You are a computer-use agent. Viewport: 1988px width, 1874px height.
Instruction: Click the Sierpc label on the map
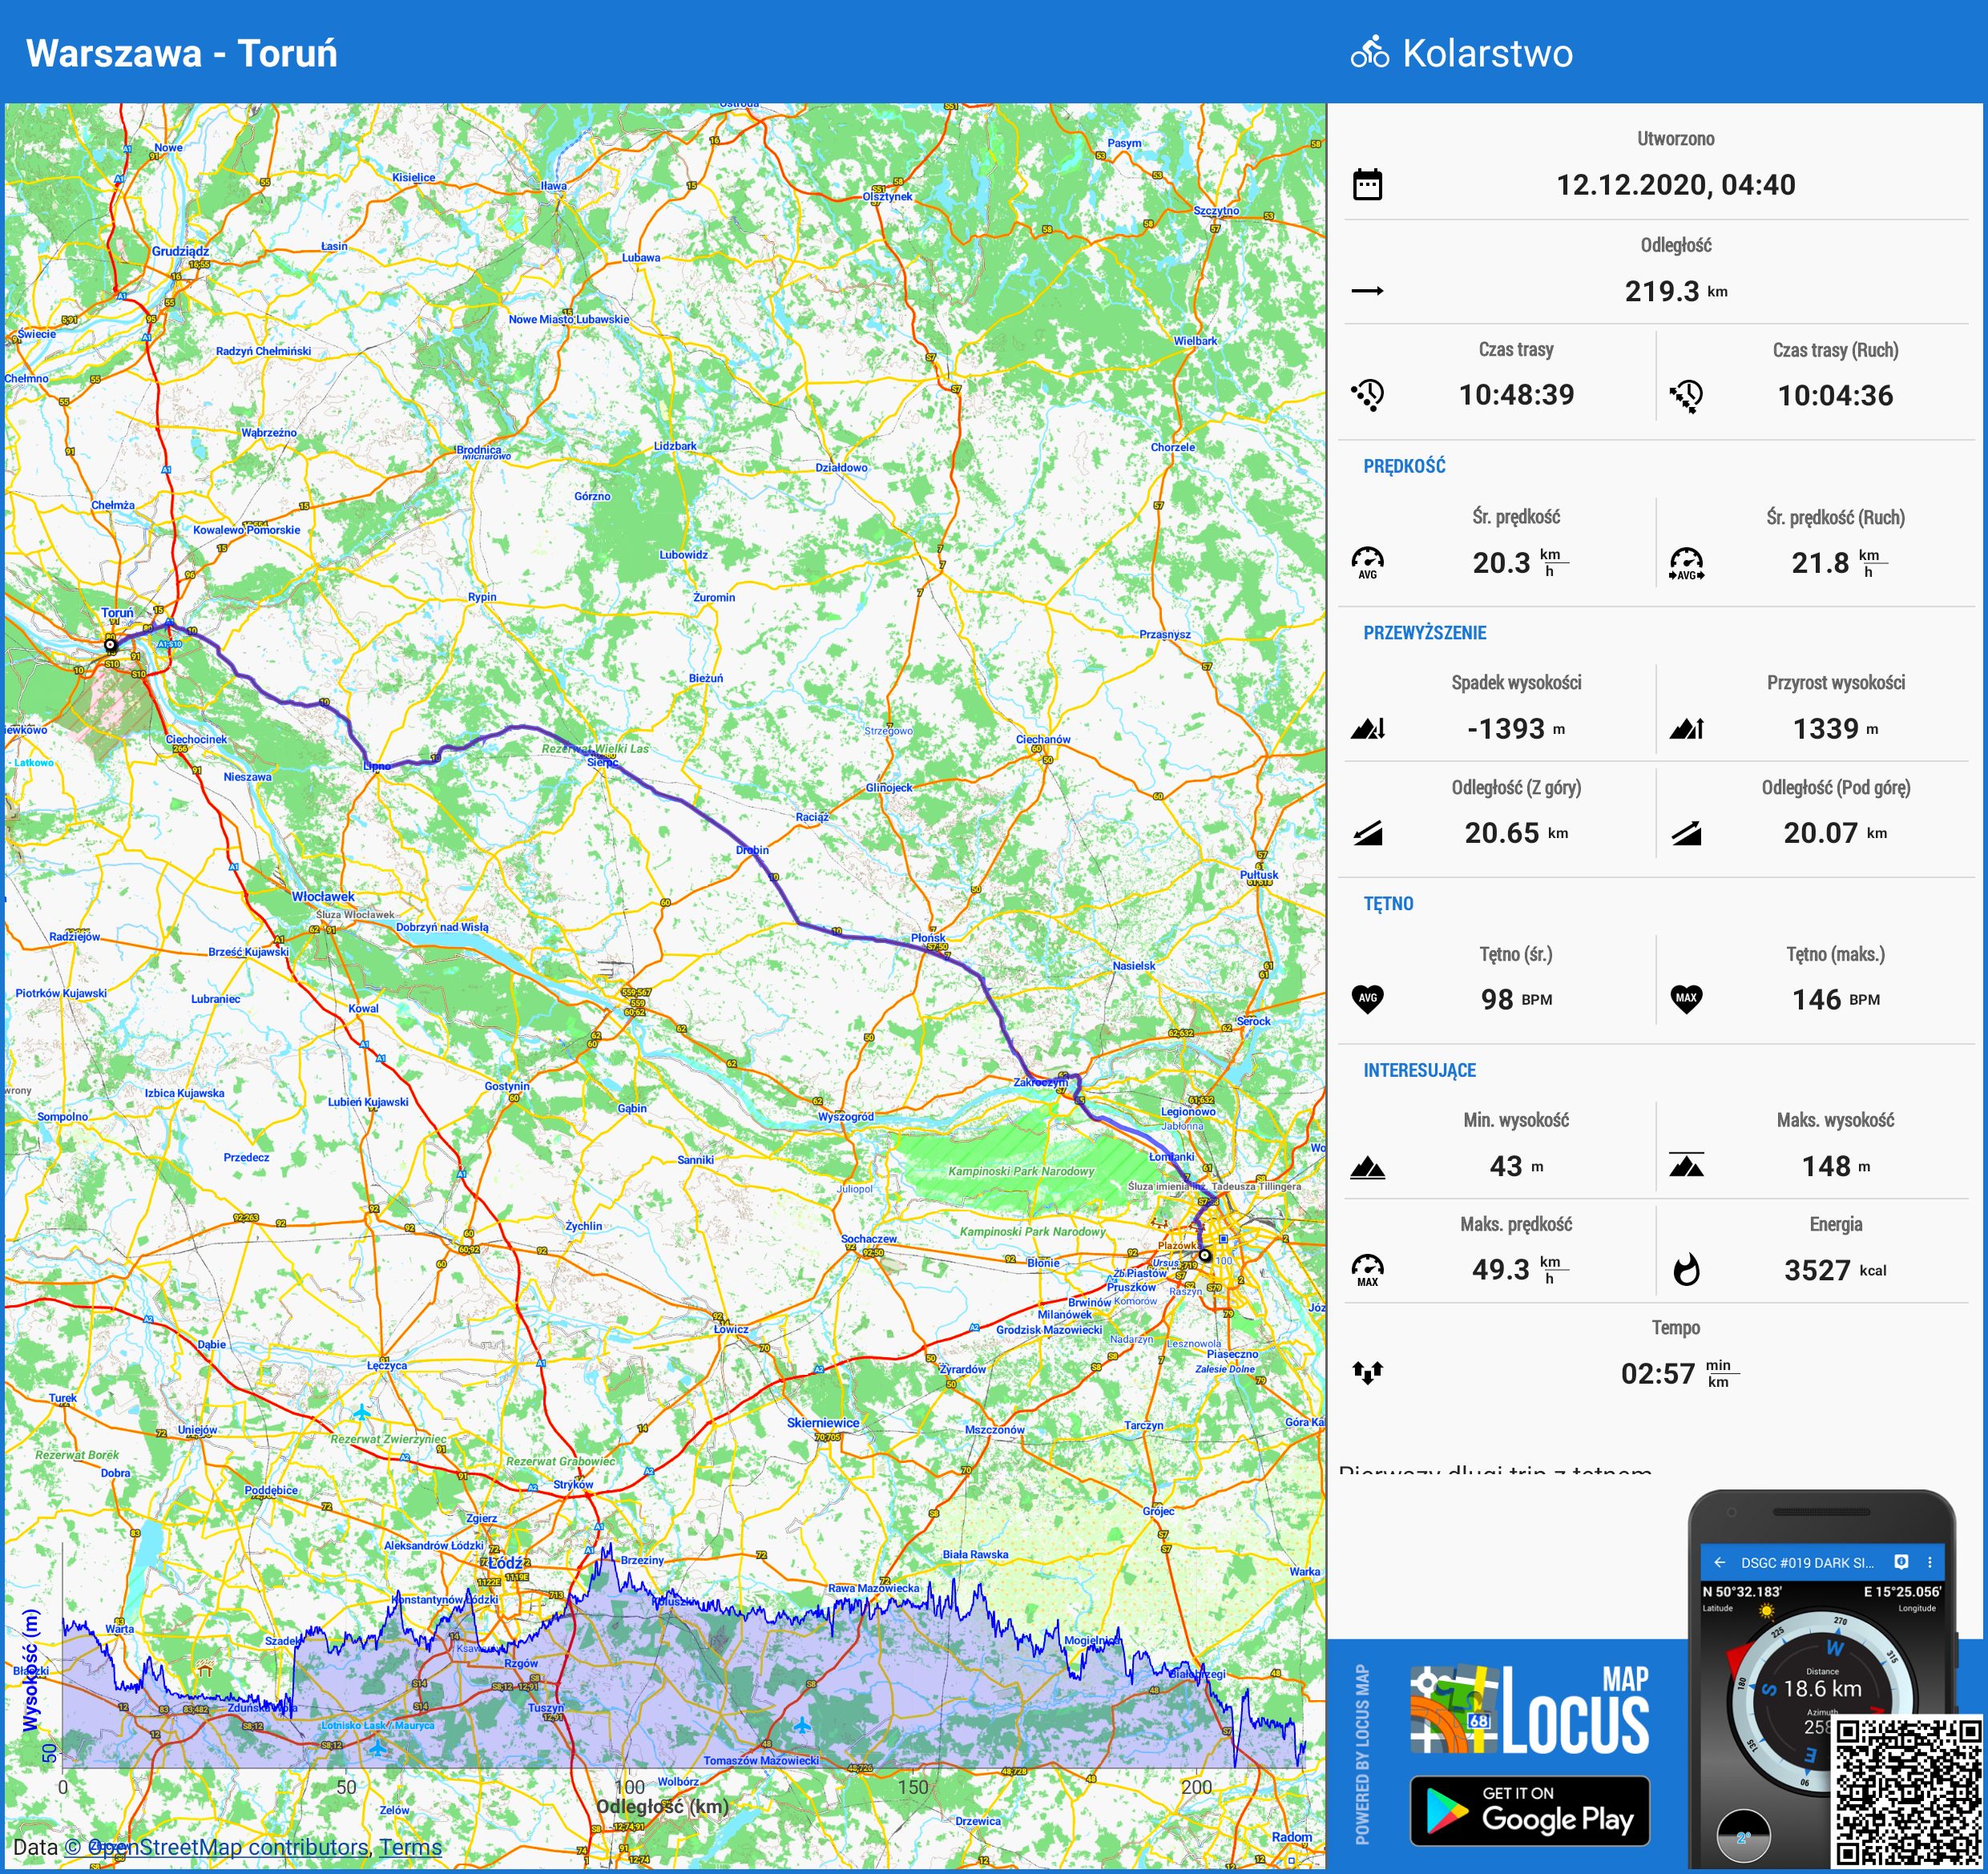pos(602,762)
